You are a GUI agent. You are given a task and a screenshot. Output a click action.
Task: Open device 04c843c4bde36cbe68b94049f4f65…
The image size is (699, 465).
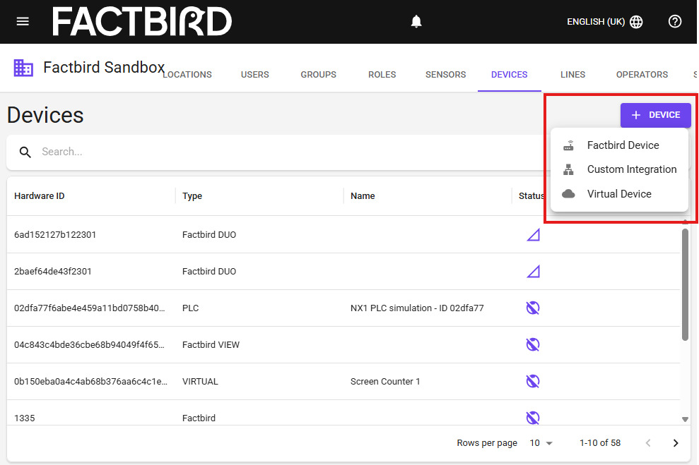click(x=343, y=344)
